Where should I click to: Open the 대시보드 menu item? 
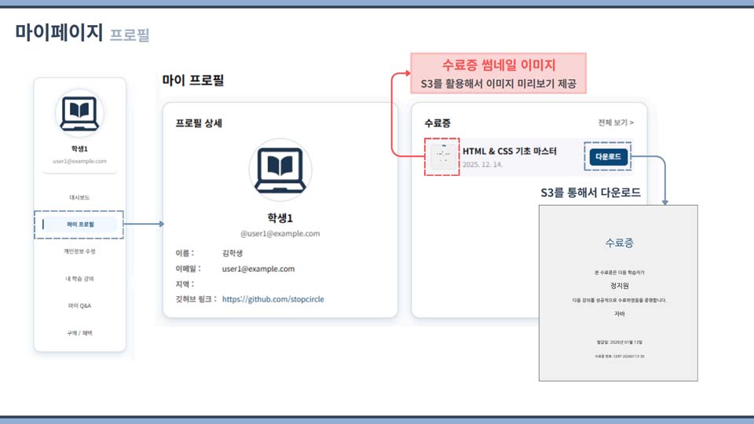pyautogui.click(x=79, y=197)
